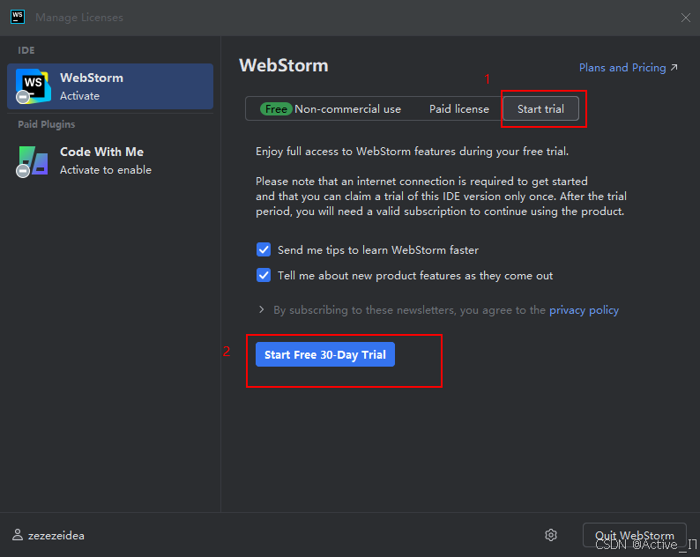
Task: Expand the newsletter subscription details chevron
Action: [x=262, y=309]
